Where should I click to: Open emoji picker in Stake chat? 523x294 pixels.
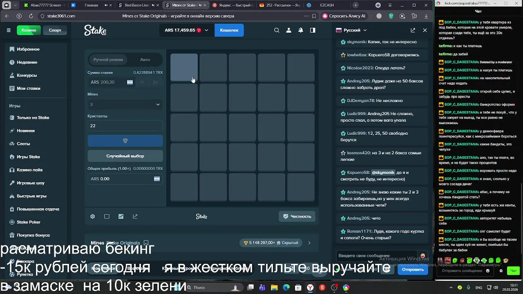pyautogui.click(x=422, y=256)
